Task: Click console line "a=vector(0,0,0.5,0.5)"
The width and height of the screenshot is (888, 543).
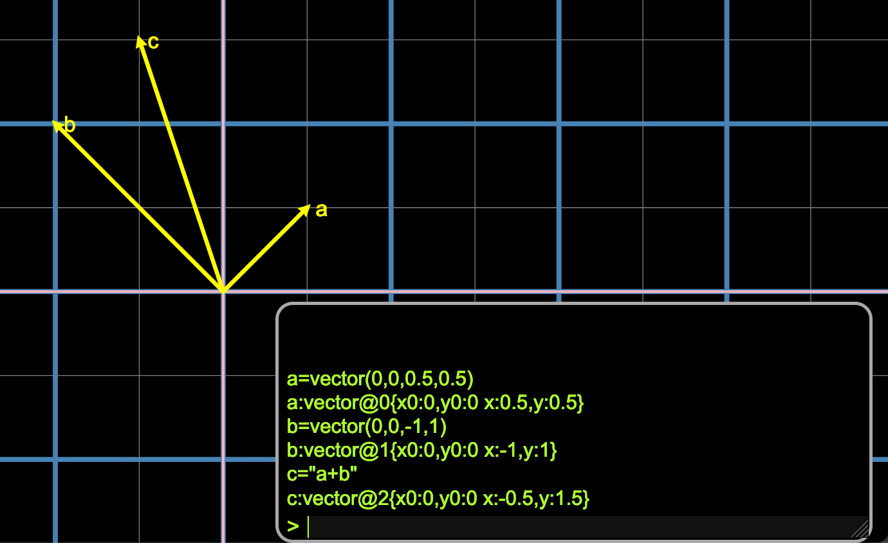Action: tap(380, 379)
